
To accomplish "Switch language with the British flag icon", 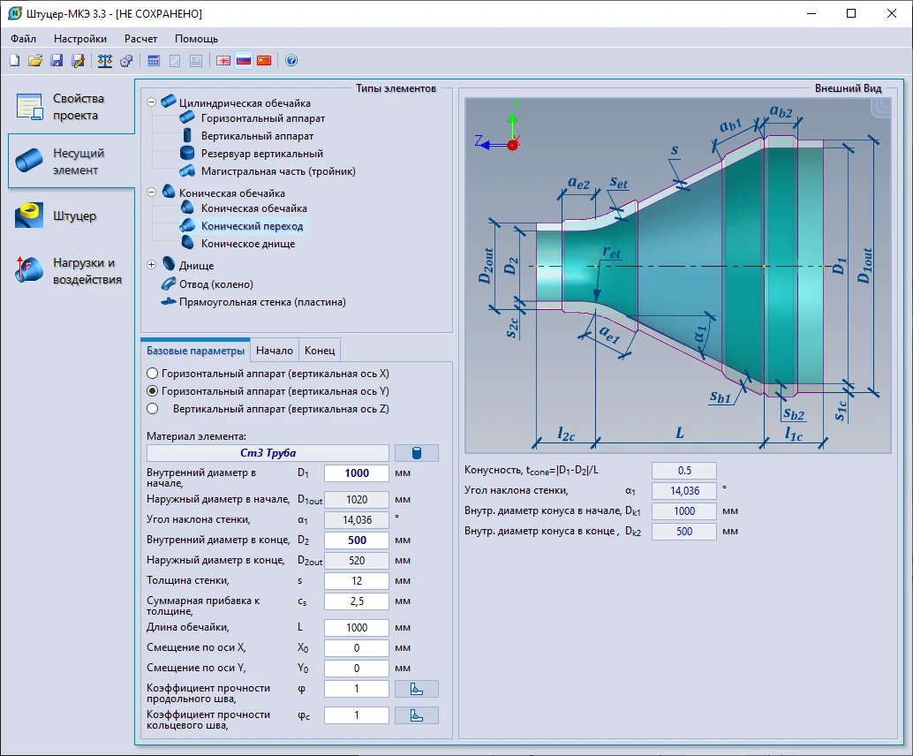I will (x=223, y=61).
